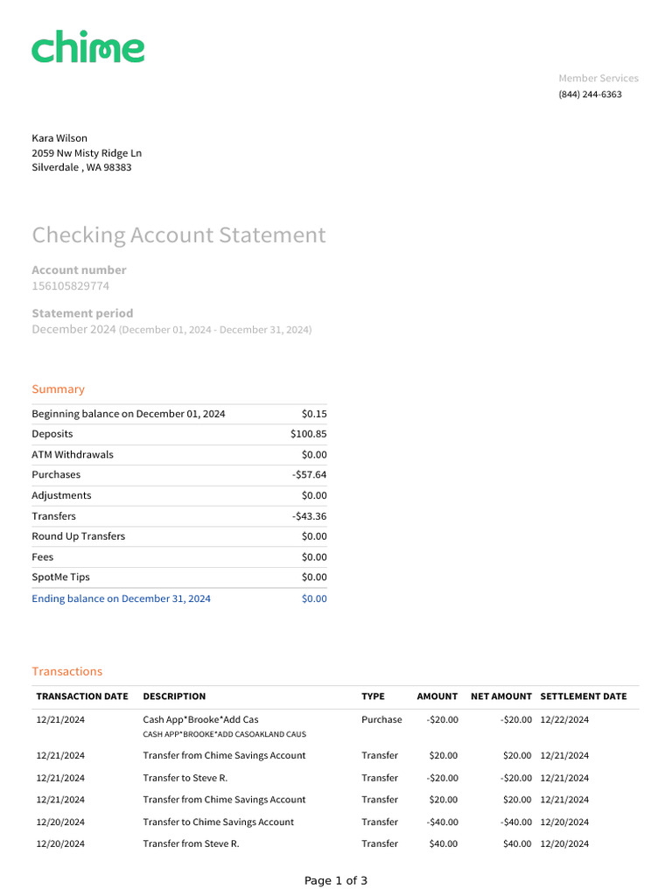Click the Chime logo
Image resolution: width=672 pixels, height=896 pixels.
click(x=88, y=47)
